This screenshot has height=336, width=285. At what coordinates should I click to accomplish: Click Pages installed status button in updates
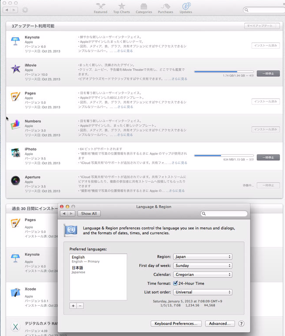pos(265,101)
